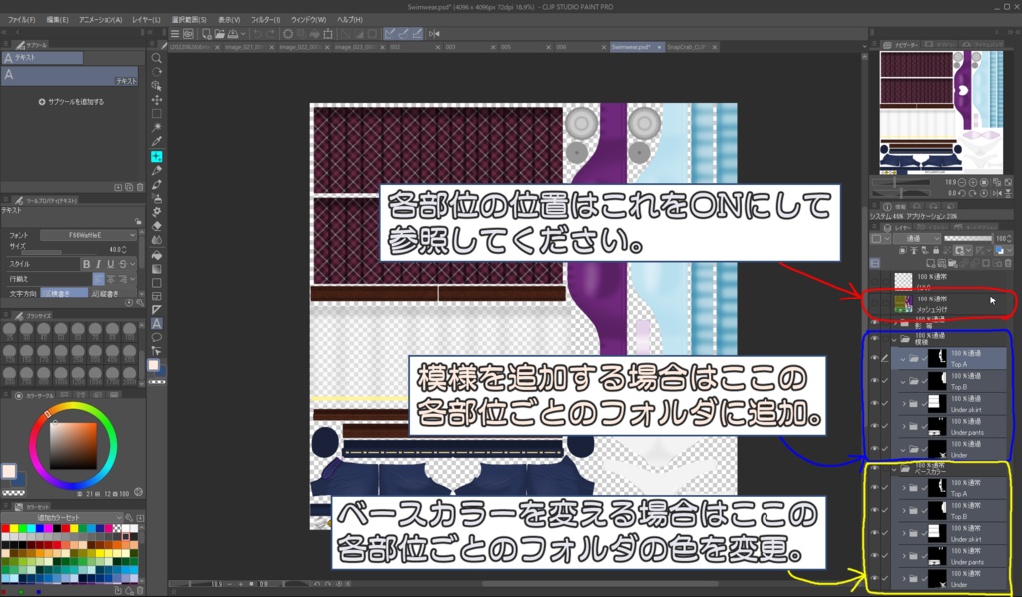The width and height of the screenshot is (1022, 597).
Task: Click サブツールを追加する button
Action: point(71,102)
